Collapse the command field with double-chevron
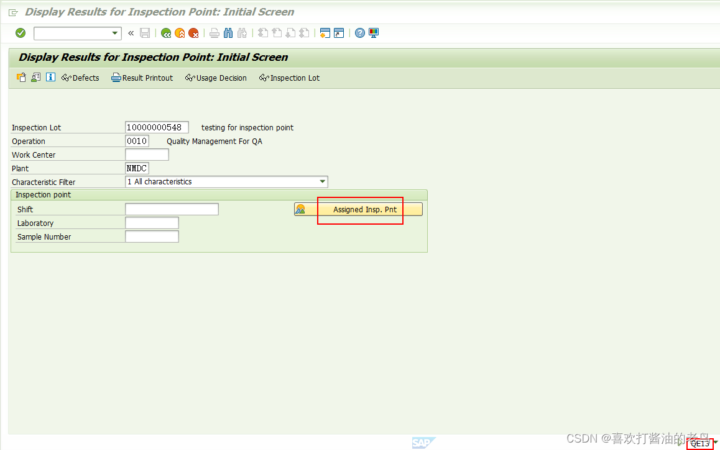Screen dimensions: 720x450 (x=131, y=33)
